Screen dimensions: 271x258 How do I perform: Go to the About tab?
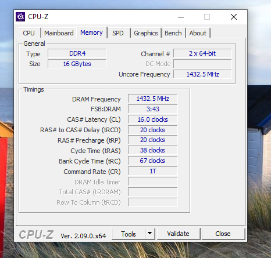[198, 33]
